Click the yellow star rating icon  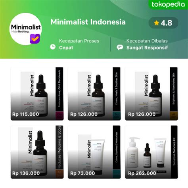pyautogui.click(x=156, y=23)
